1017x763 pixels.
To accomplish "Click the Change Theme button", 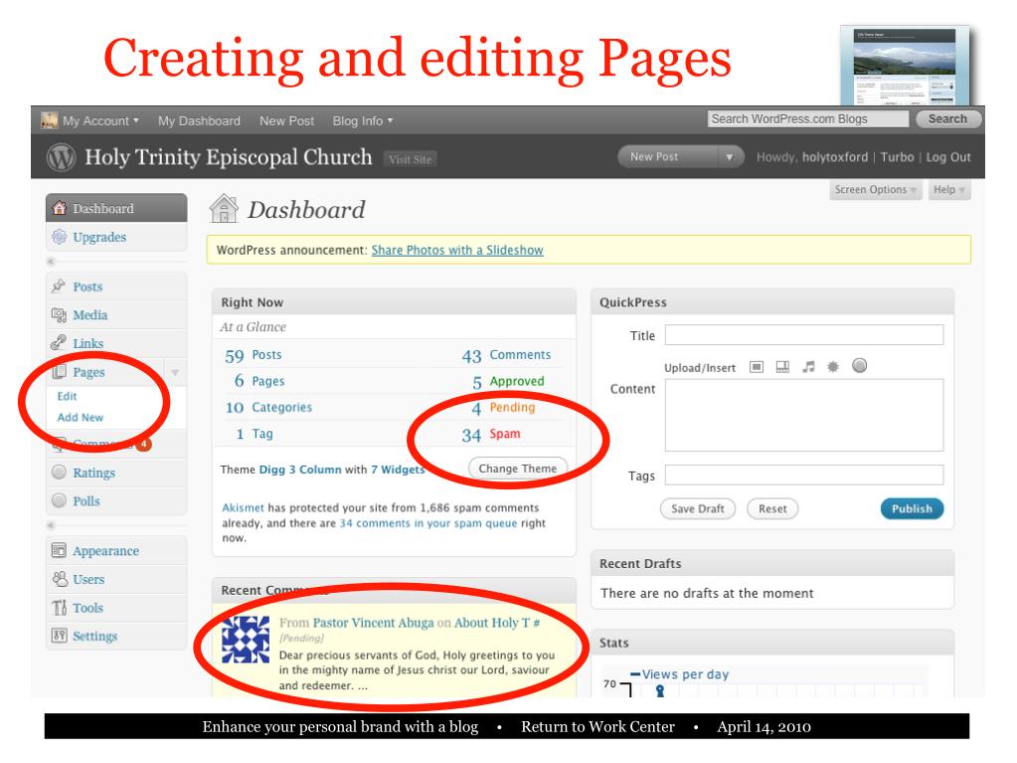I will pos(518,469).
